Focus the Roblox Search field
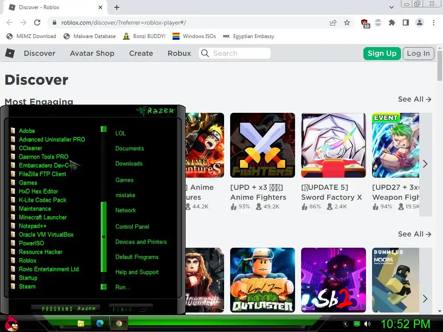 235,53
